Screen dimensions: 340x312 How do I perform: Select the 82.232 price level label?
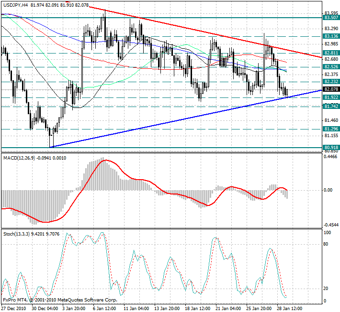(330, 82)
